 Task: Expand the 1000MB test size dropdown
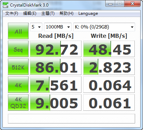pyautogui.click(x=58, y=27)
